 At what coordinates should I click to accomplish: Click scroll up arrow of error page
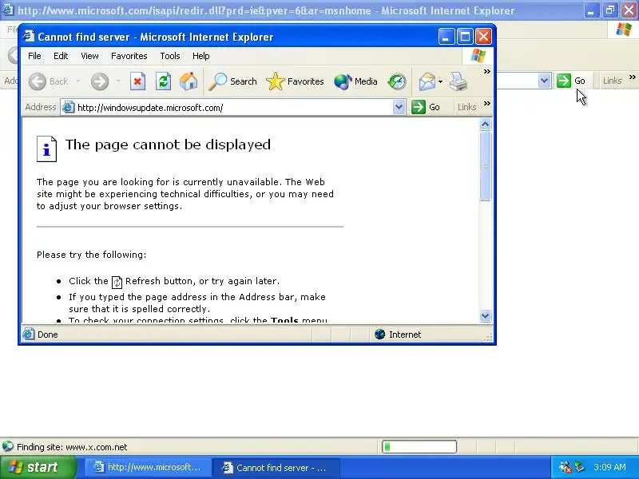485,125
